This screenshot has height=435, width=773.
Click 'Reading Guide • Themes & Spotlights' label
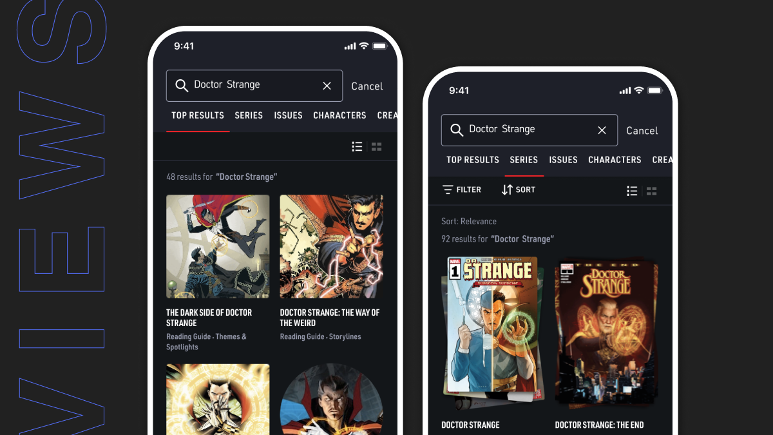[x=207, y=342]
